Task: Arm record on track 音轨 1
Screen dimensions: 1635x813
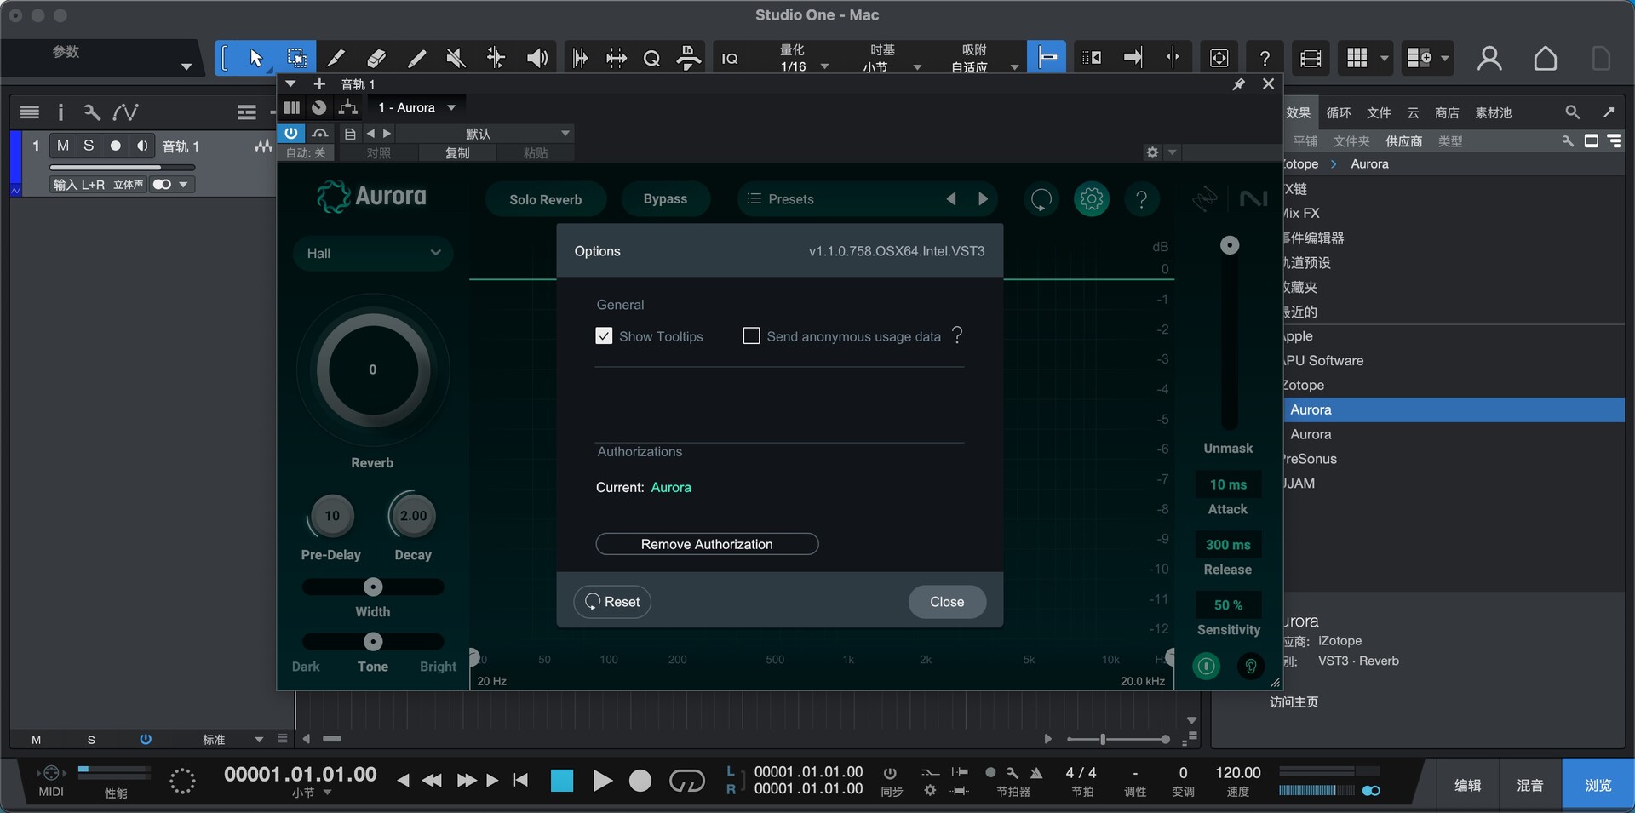Action: click(x=115, y=146)
